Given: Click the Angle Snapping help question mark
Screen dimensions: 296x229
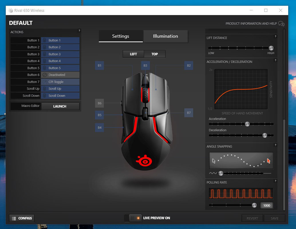Looking at the screenshot, I should click(x=275, y=145).
